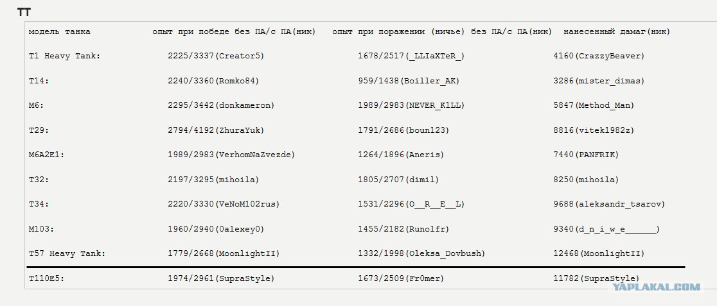The height and width of the screenshot is (306, 717).
Task: Click the T14 tank model label
Action: pyautogui.click(x=39, y=81)
